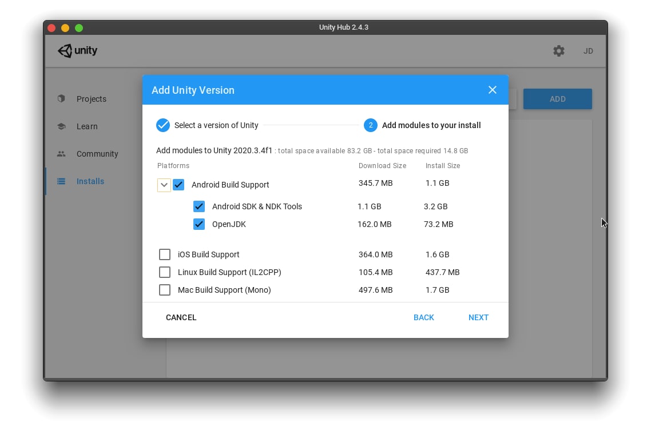The image size is (651, 430).
Task: Click Mac Build Support (Mono) label
Action: click(224, 290)
